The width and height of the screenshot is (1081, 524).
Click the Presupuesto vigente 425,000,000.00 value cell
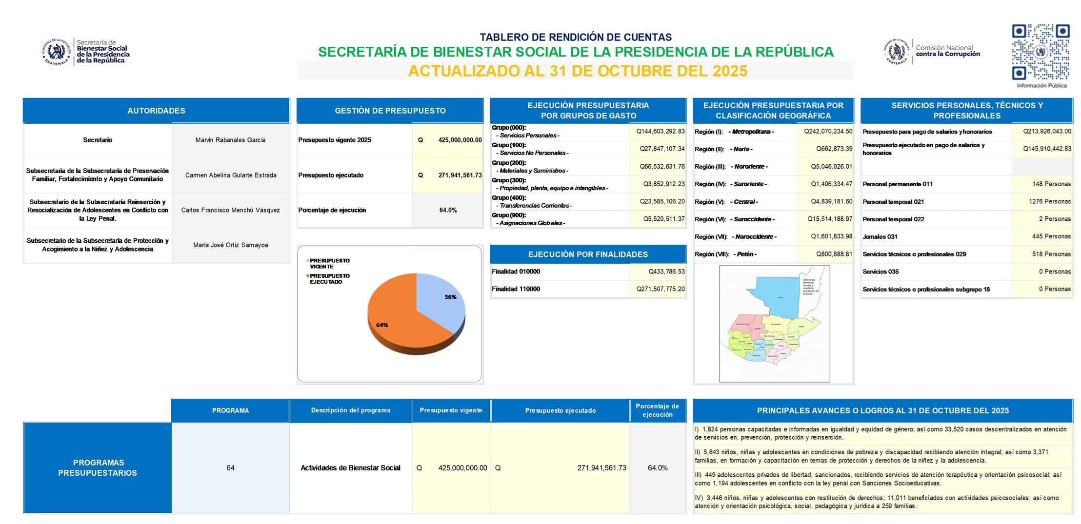[448, 140]
